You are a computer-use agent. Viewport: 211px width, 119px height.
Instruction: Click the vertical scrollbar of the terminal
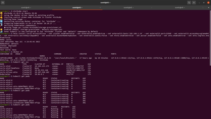[210, 38]
